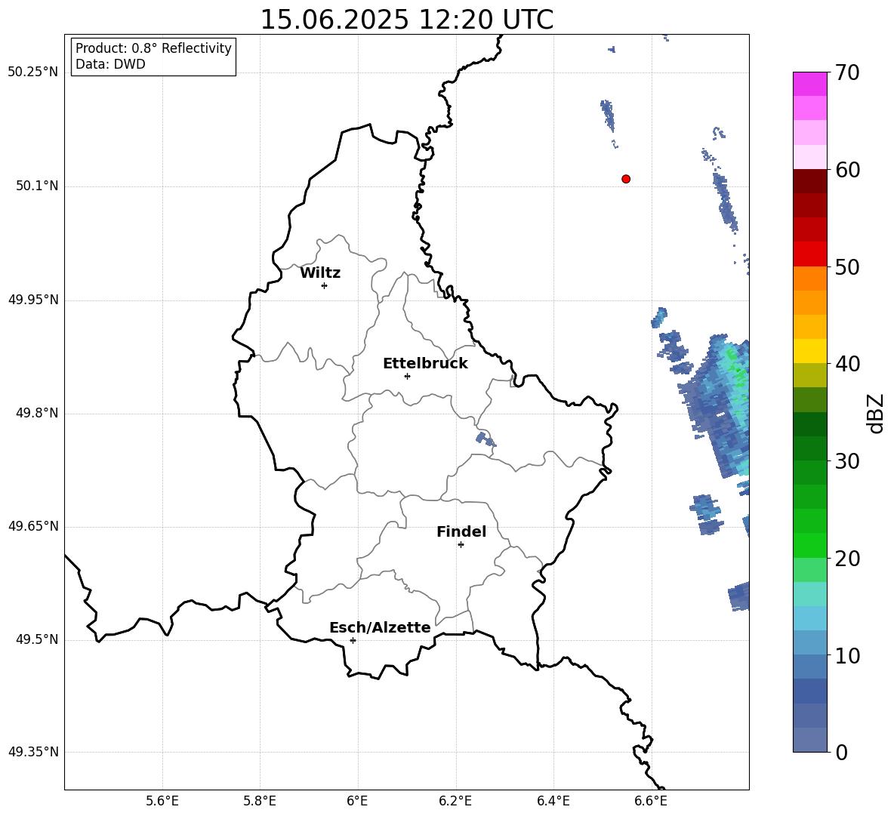
Task: Click the dark red colorbar swatch below 60
Action: (x=809, y=181)
